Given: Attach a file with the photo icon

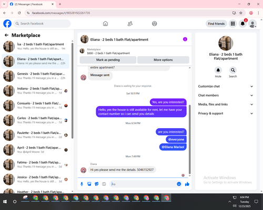Looking at the screenshot, I should tap(89, 184).
